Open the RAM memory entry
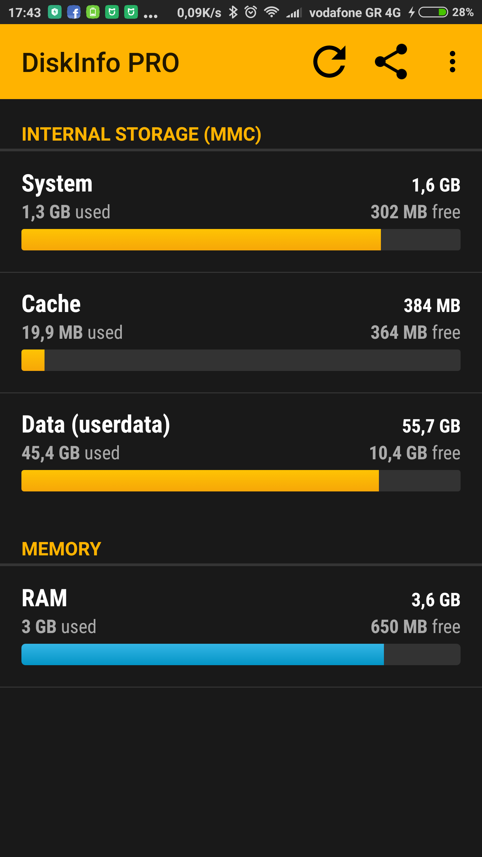Viewport: 482px width, 857px height. pyautogui.click(x=241, y=613)
